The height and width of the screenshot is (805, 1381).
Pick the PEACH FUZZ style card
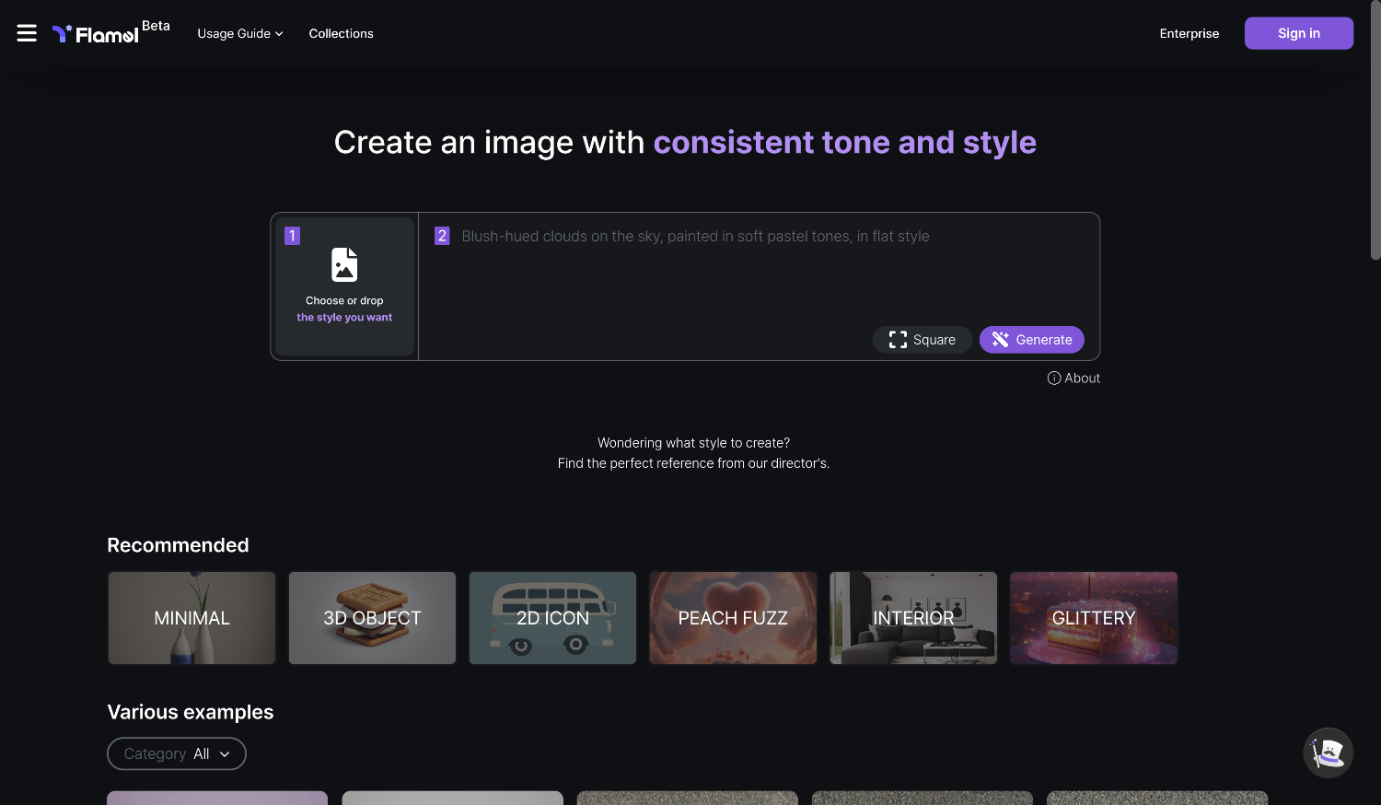[x=733, y=618]
